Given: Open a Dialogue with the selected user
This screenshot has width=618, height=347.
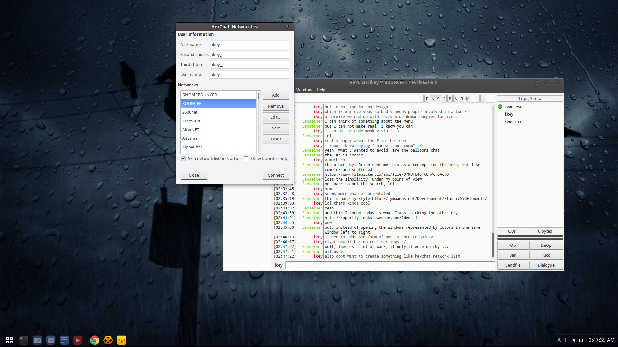Looking at the screenshot, I should pos(546,265).
